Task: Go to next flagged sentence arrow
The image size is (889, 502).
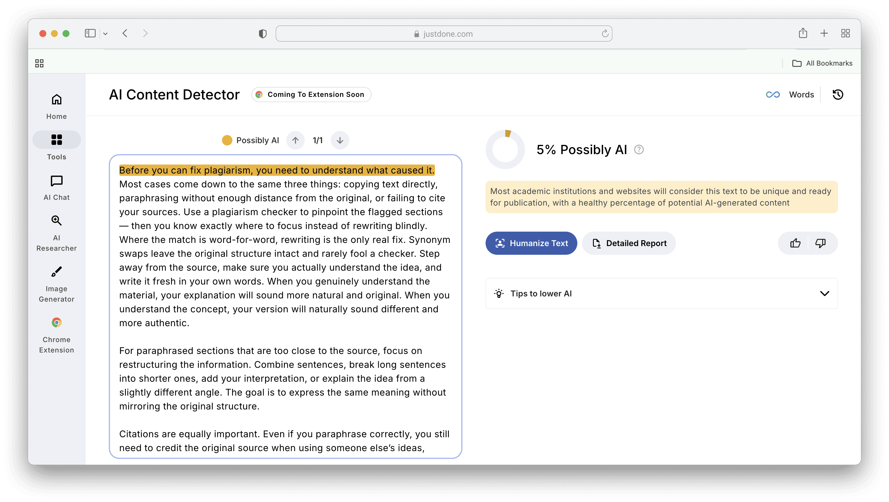Action: 340,140
